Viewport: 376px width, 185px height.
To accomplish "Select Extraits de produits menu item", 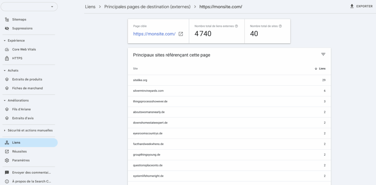I will click(27, 79).
